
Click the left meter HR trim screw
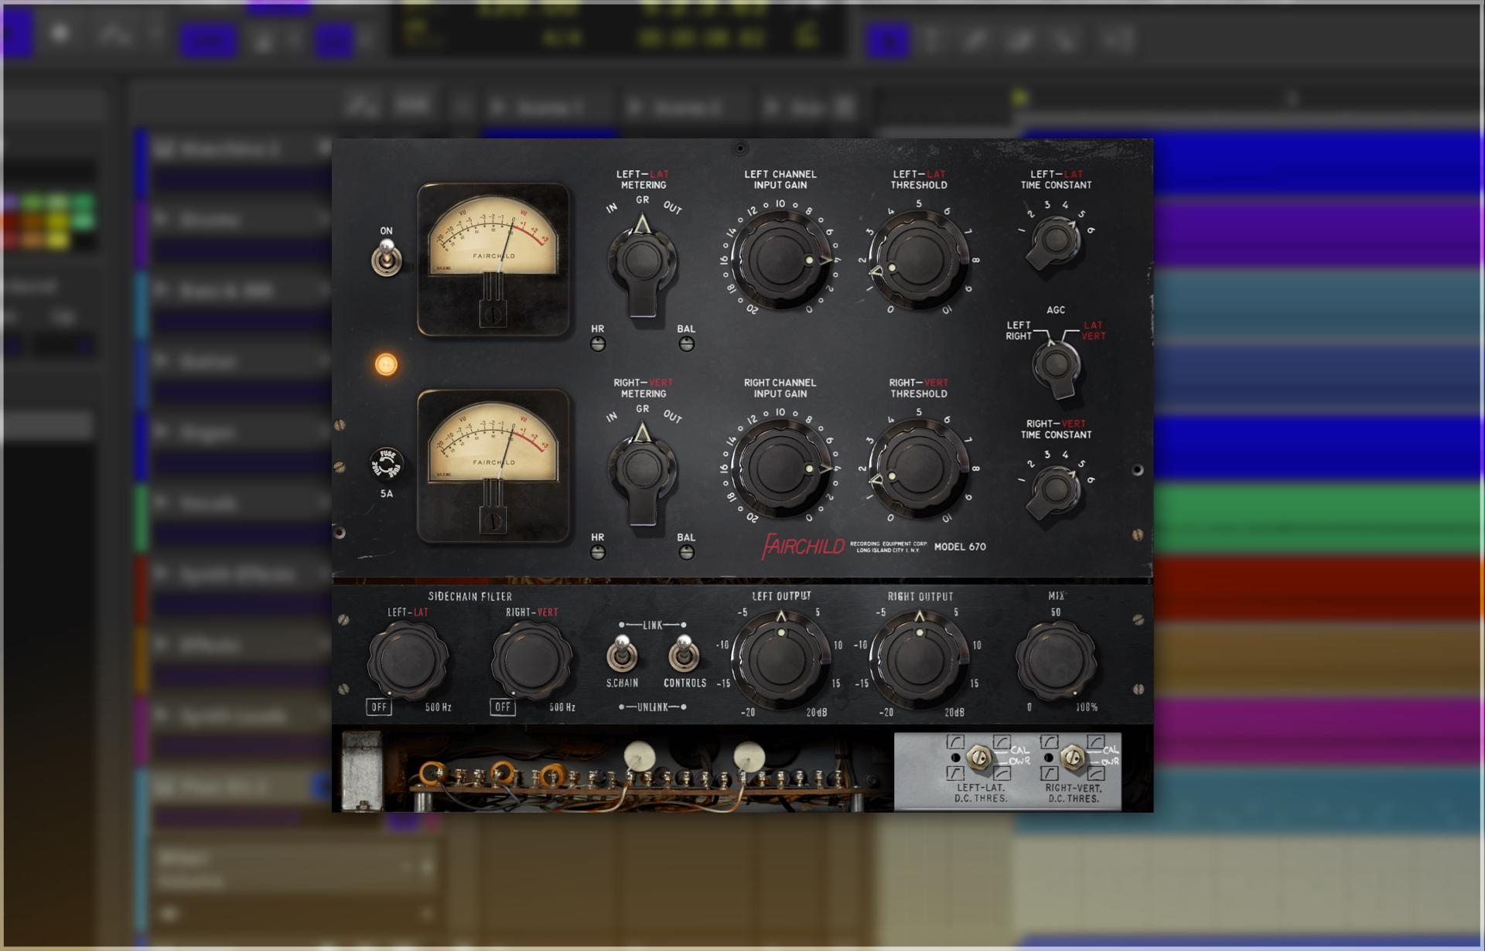(598, 344)
